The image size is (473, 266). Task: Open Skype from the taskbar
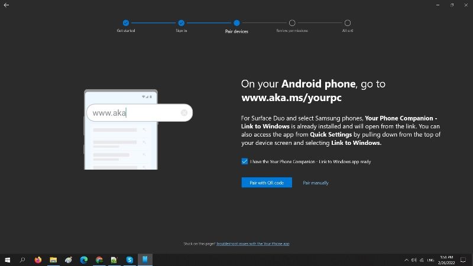129,259
